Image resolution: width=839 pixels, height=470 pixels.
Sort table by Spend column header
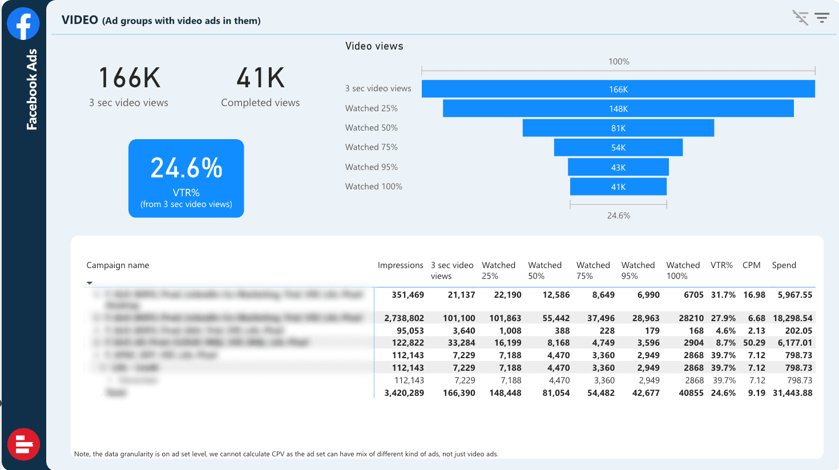pyautogui.click(x=784, y=265)
